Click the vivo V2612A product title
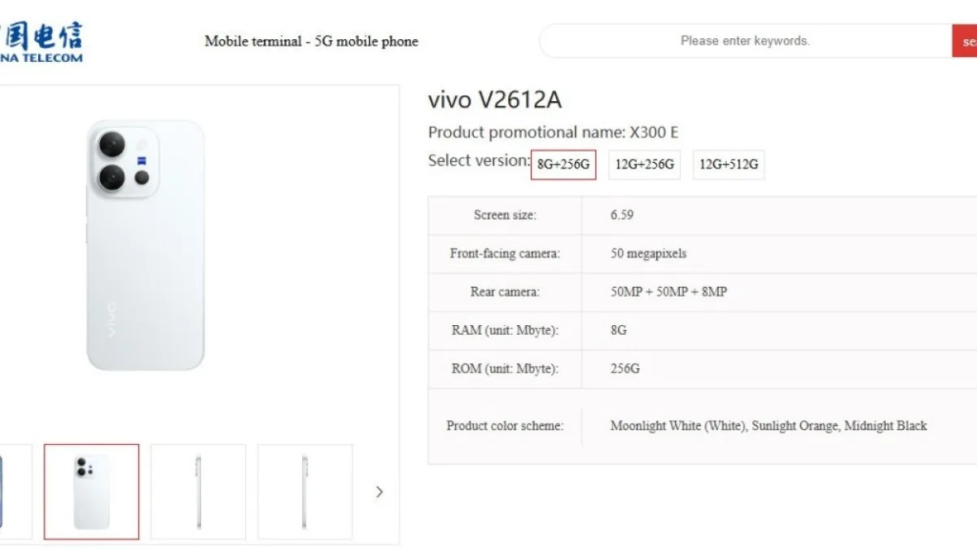Screen dimensions: 977x550 [495, 99]
